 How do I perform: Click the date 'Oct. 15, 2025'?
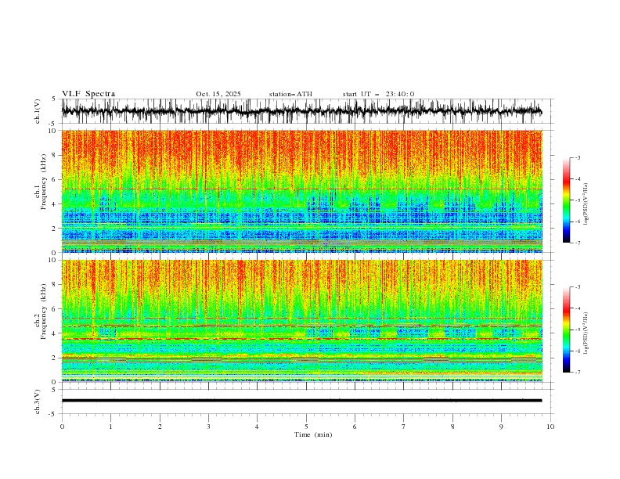pyautogui.click(x=218, y=94)
